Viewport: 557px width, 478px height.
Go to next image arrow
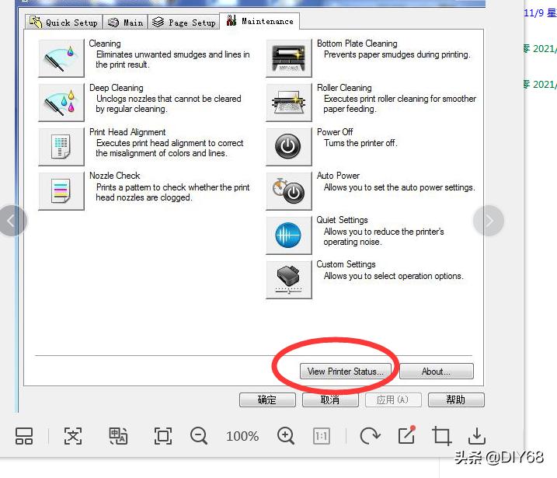click(x=489, y=221)
